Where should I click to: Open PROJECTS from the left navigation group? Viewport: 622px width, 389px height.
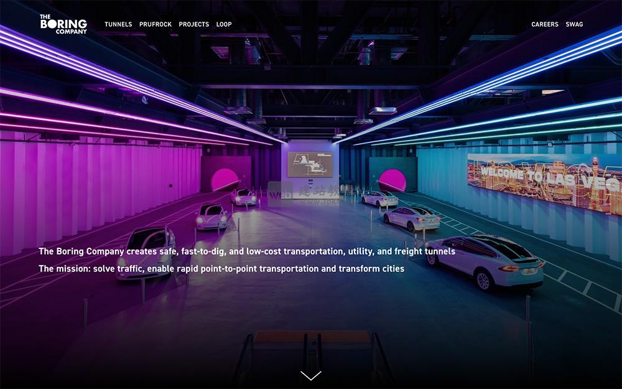tap(193, 24)
